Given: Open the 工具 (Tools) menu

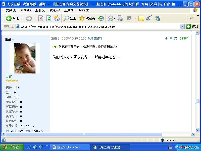Looking at the screenshot, I should 69,10.
